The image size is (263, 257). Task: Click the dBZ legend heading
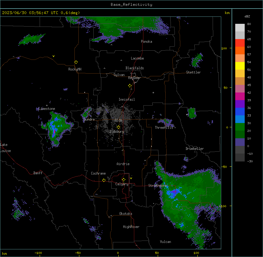coord(247,16)
